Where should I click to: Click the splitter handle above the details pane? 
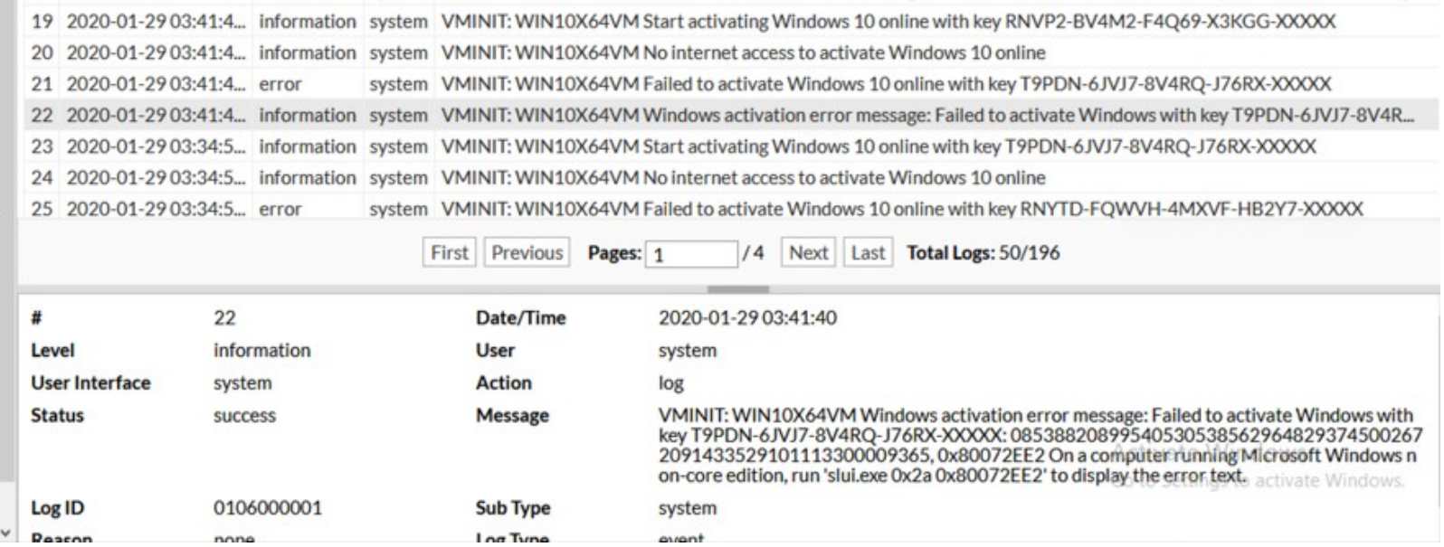coord(738,289)
